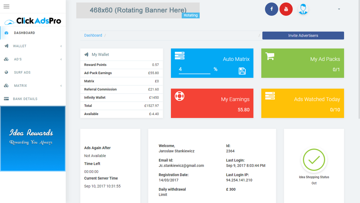The height and width of the screenshot is (203, 360).
Task: Click the Infinity Wallet £1450 value
Action: (x=154, y=98)
